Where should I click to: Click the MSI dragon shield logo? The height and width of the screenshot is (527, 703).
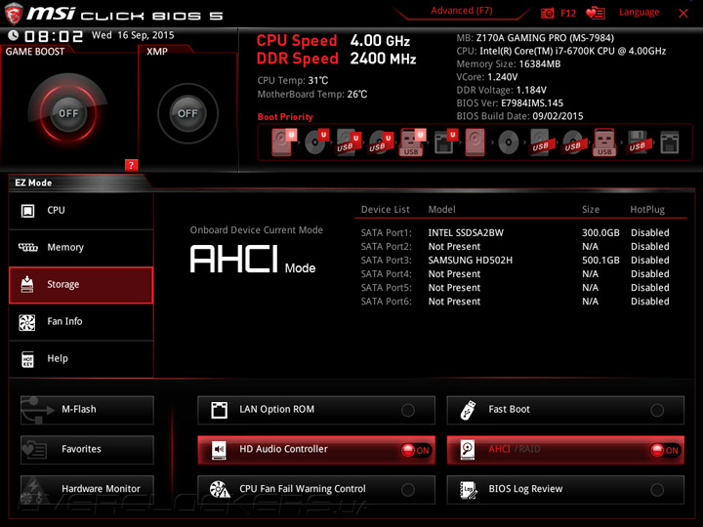(13, 14)
